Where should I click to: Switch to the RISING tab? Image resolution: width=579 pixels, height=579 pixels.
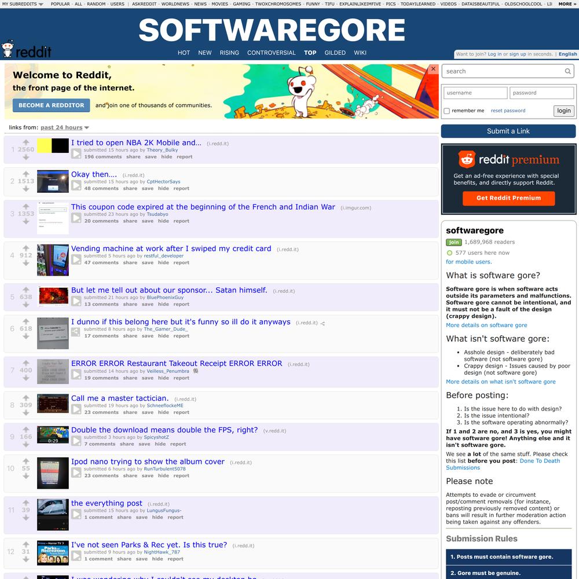(229, 53)
